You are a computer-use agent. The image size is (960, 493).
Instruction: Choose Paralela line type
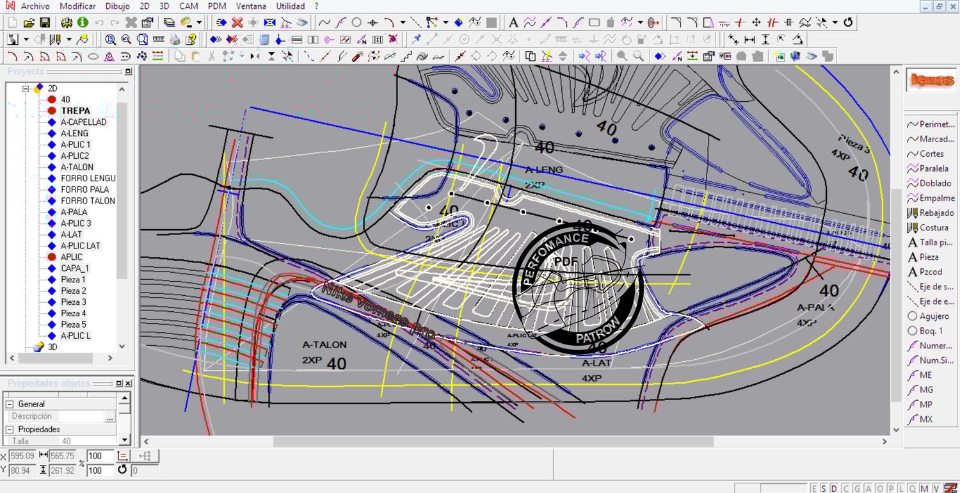click(x=928, y=168)
